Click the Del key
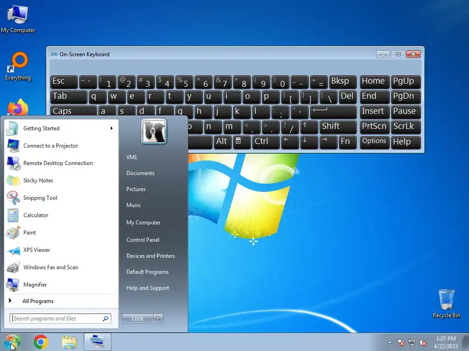469x351 pixels. pyautogui.click(x=348, y=97)
